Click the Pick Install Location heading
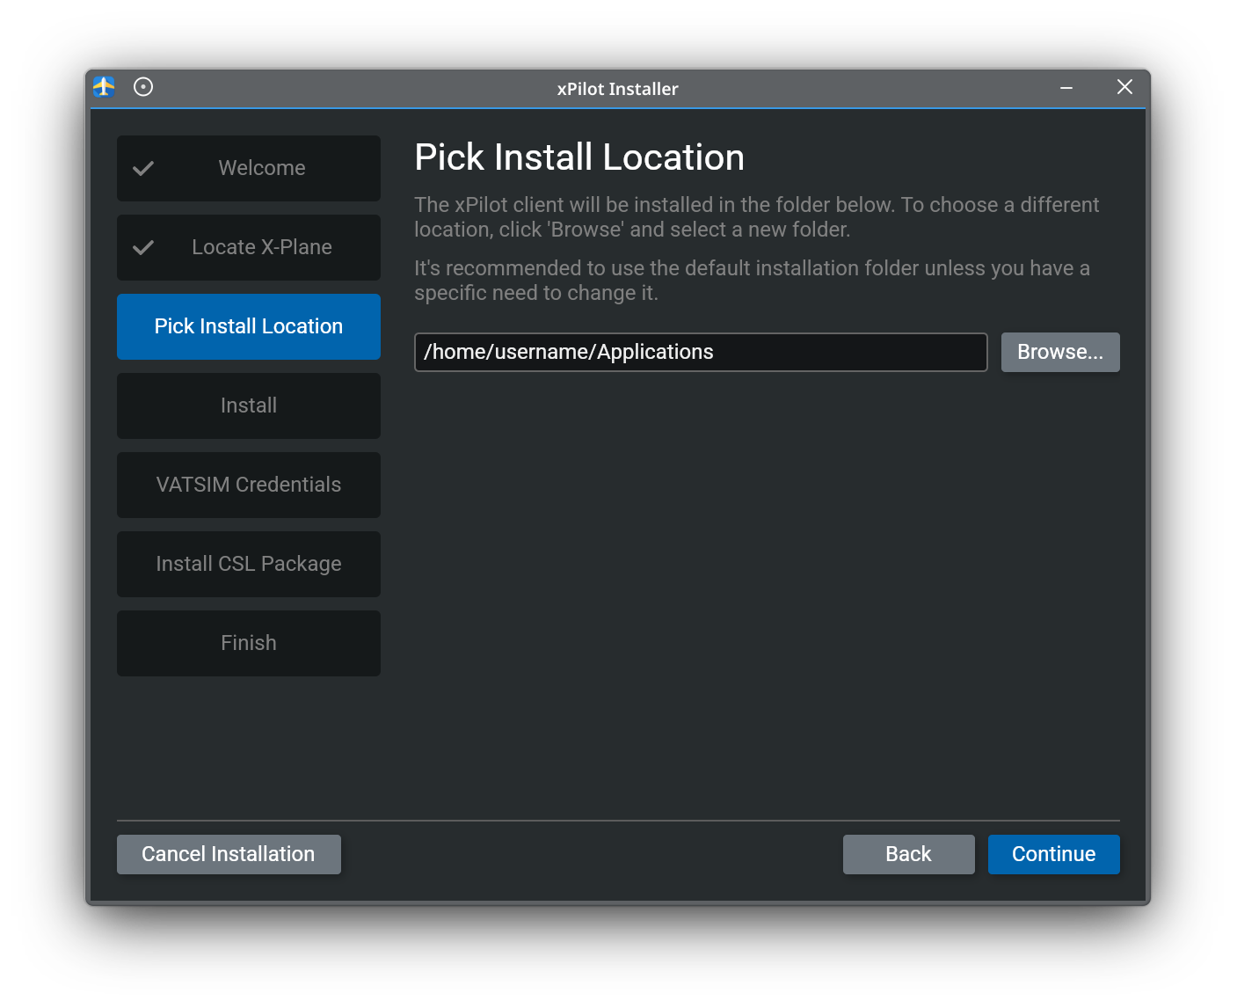Screen dimensions: 1237x1008 [579, 157]
